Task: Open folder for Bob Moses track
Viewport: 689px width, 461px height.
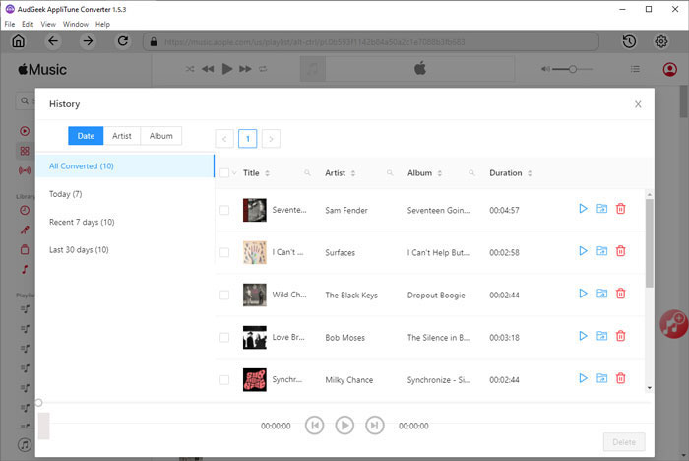Action: point(602,336)
